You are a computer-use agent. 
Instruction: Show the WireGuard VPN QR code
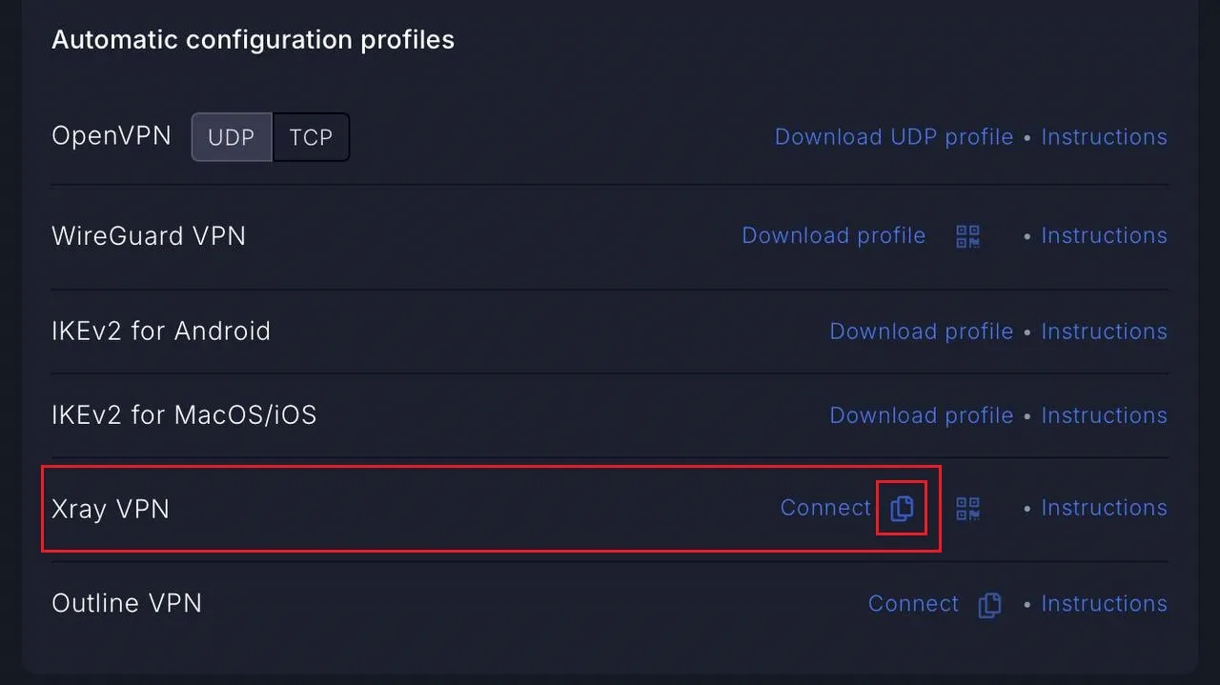(x=968, y=236)
